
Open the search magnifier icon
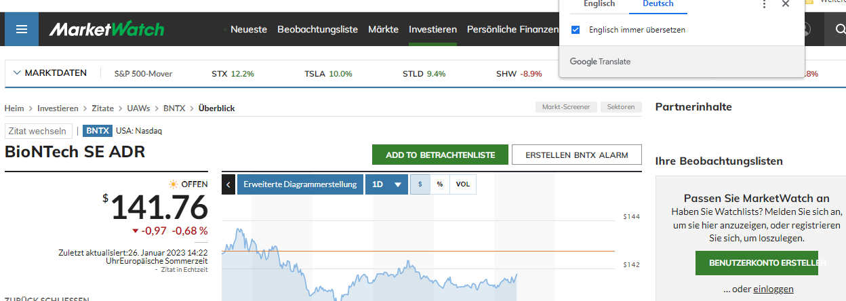840,29
